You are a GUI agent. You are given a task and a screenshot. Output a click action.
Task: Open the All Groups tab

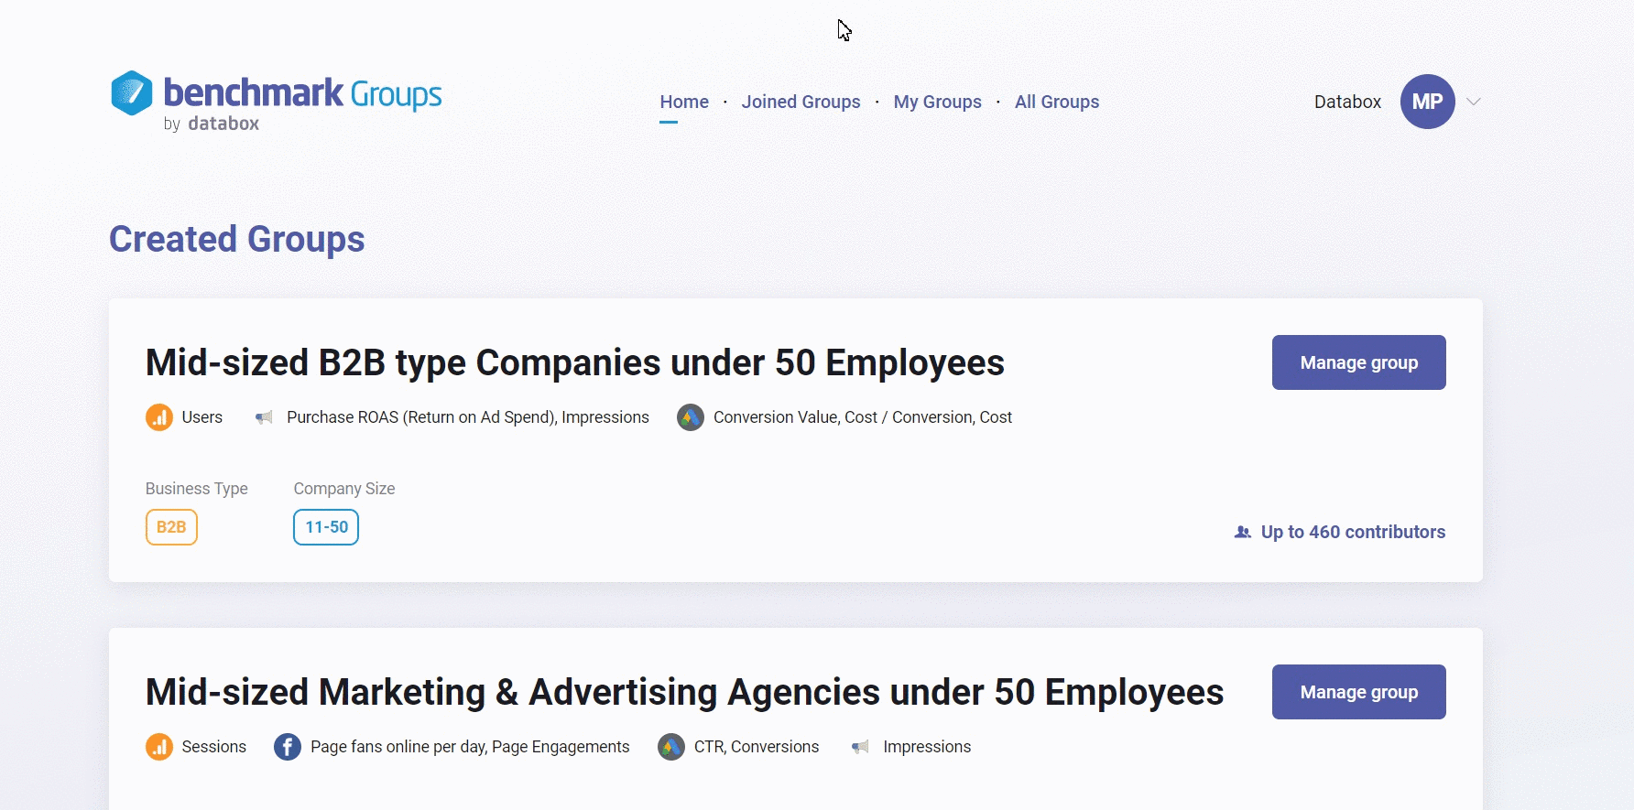pyautogui.click(x=1057, y=102)
